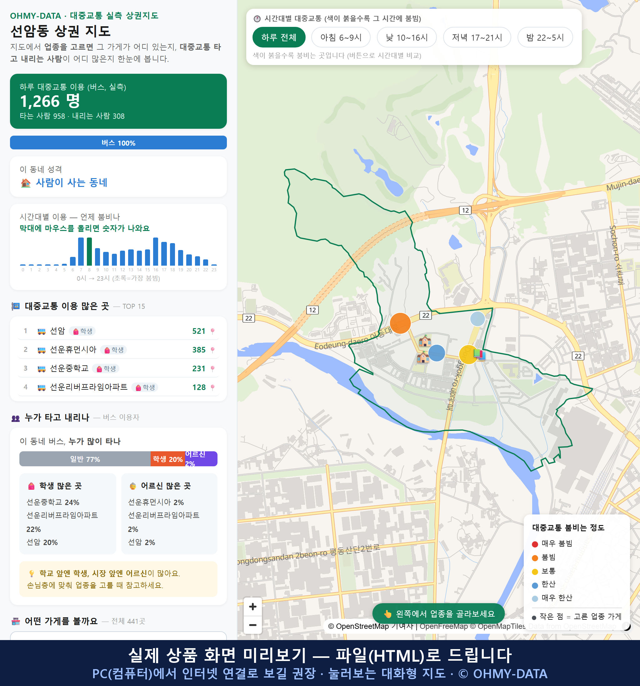Image resolution: width=640 pixels, height=686 pixels.
Task: Click the tall blue bar at 16시
Action: [x=156, y=252]
